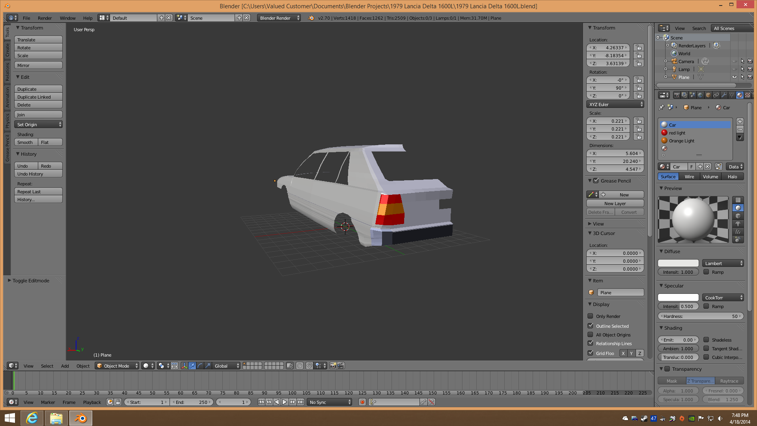Lock camera and layers to scene
The image size is (757, 426).
[x=290, y=366]
